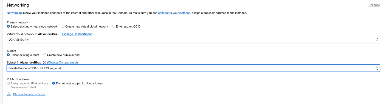Click the chevron arrows on the VCNASHBURN select
The width and height of the screenshot is (384, 104).
pyautogui.click(x=377, y=40)
